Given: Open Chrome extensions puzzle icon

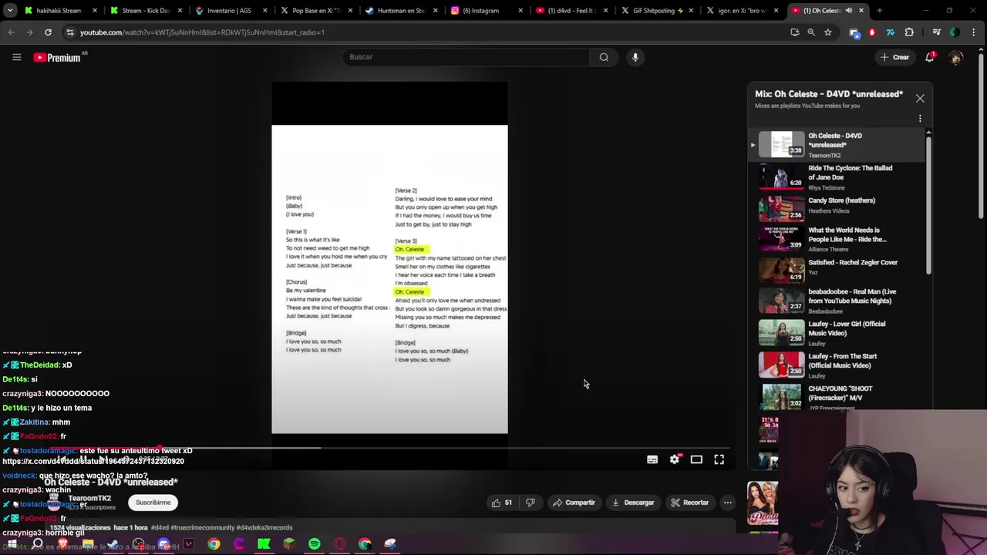Looking at the screenshot, I should click(909, 32).
